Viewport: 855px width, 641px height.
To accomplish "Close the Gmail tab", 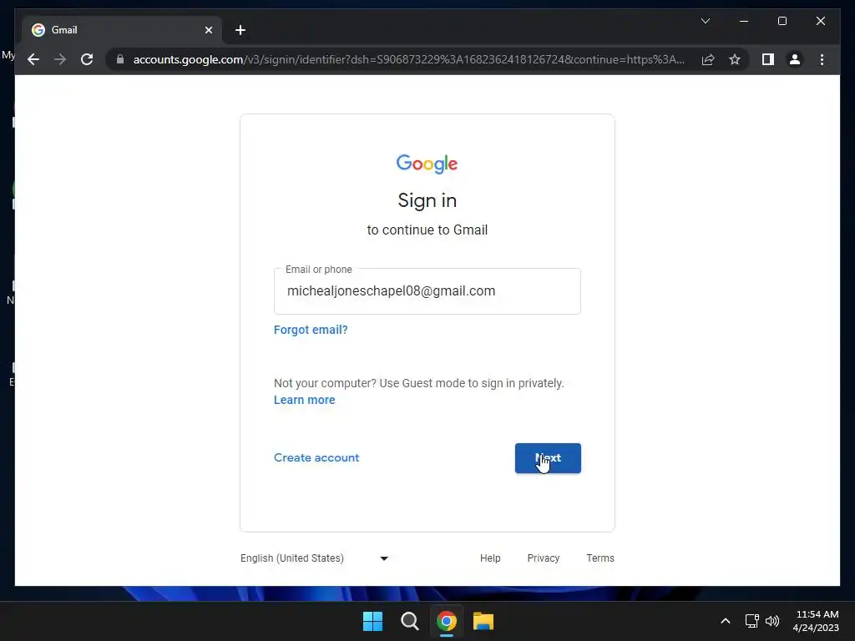I will coord(208,30).
